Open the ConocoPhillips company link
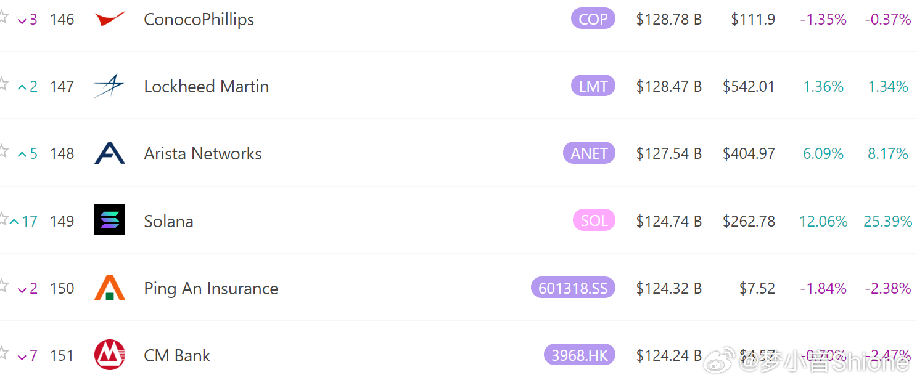 pos(199,19)
